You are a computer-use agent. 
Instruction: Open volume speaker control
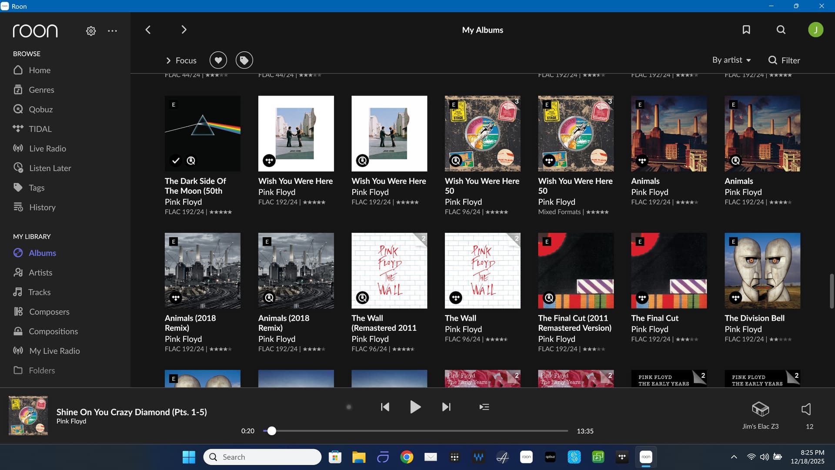click(x=806, y=409)
